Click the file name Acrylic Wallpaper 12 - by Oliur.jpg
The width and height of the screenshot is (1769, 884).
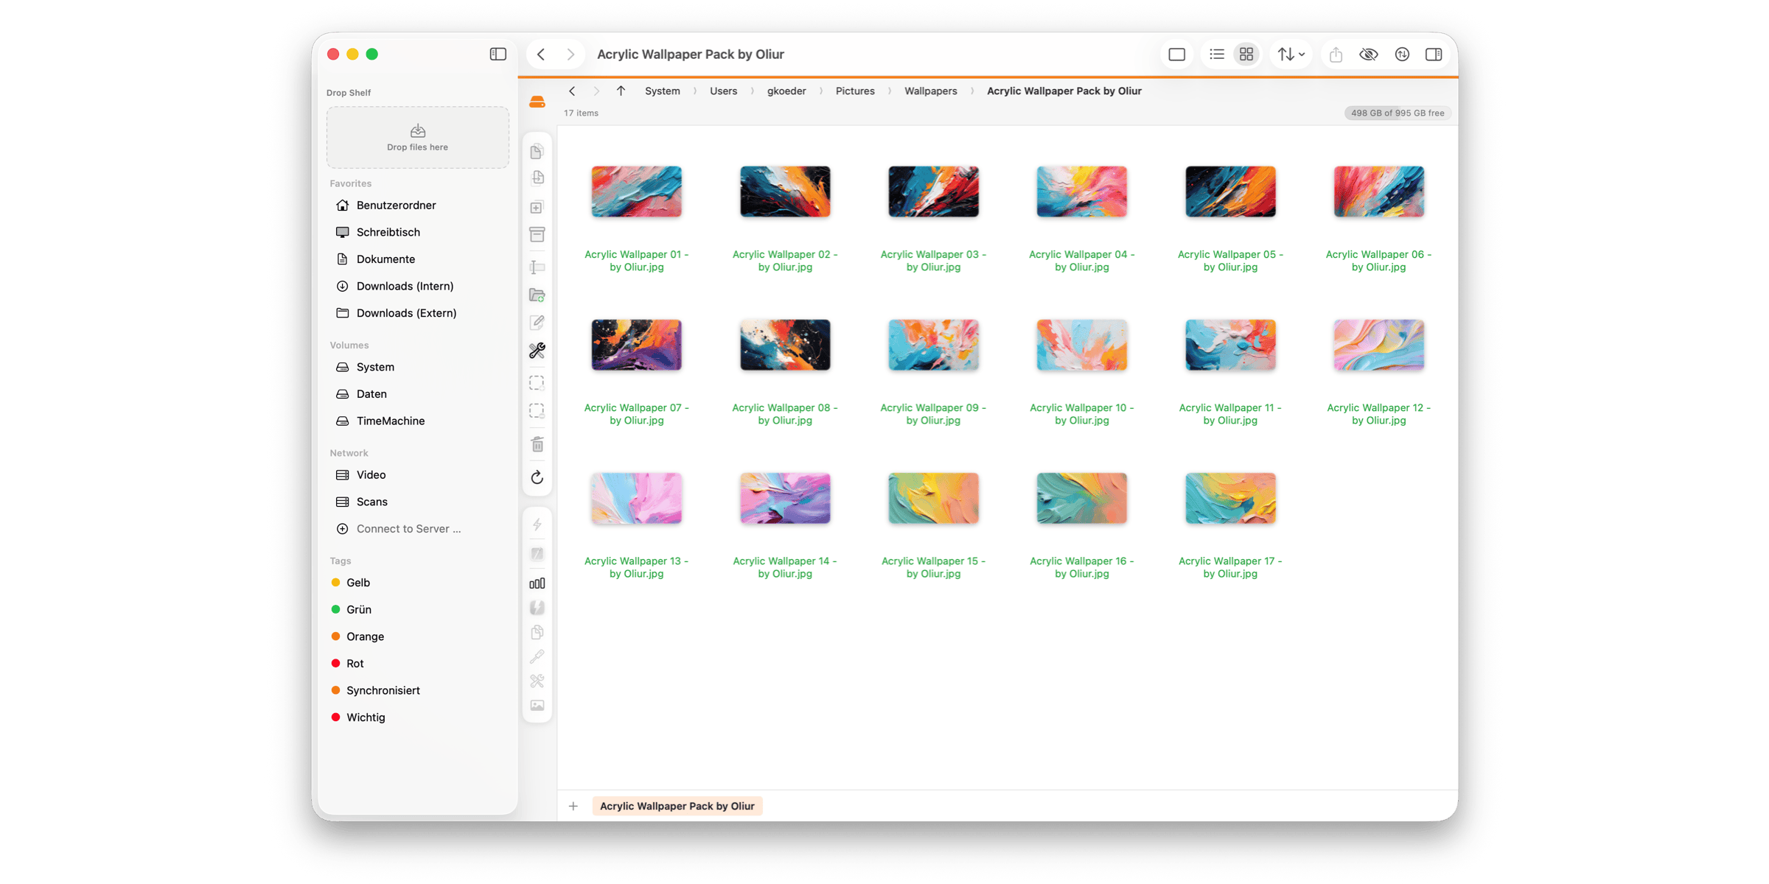1378,414
